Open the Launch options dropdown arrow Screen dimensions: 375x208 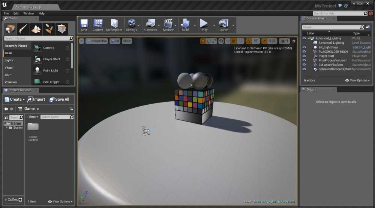[x=233, y=25]
